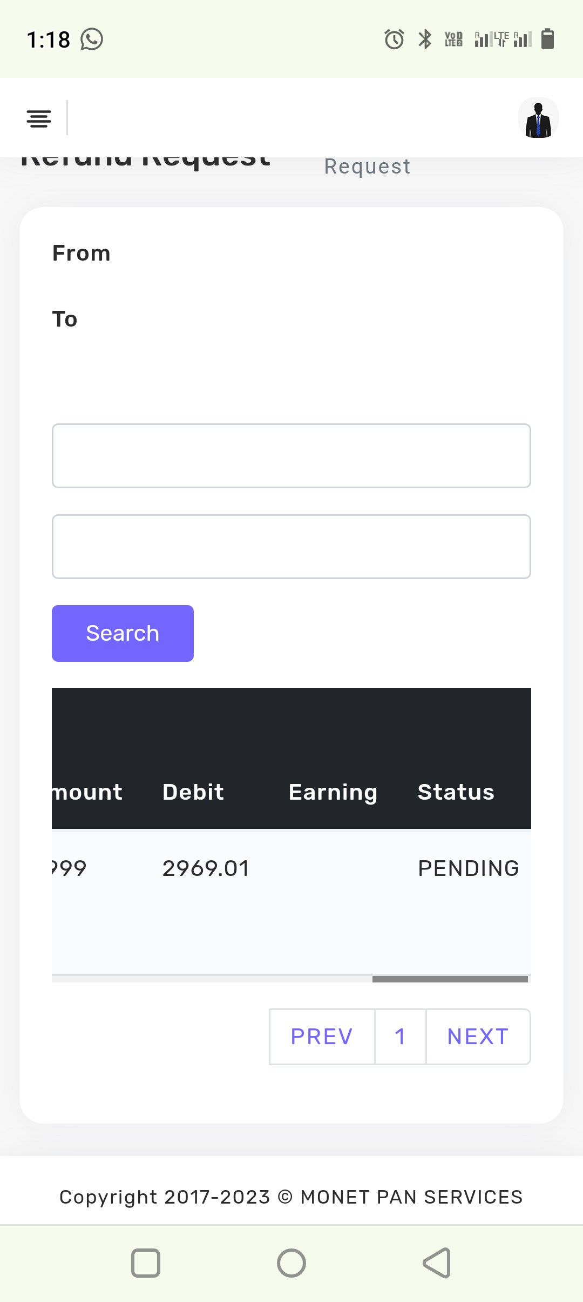The image size is (583, 1302).
Task: Open the hamburger navigation menu
Action: pyautogui.click(x=39, y=118)
